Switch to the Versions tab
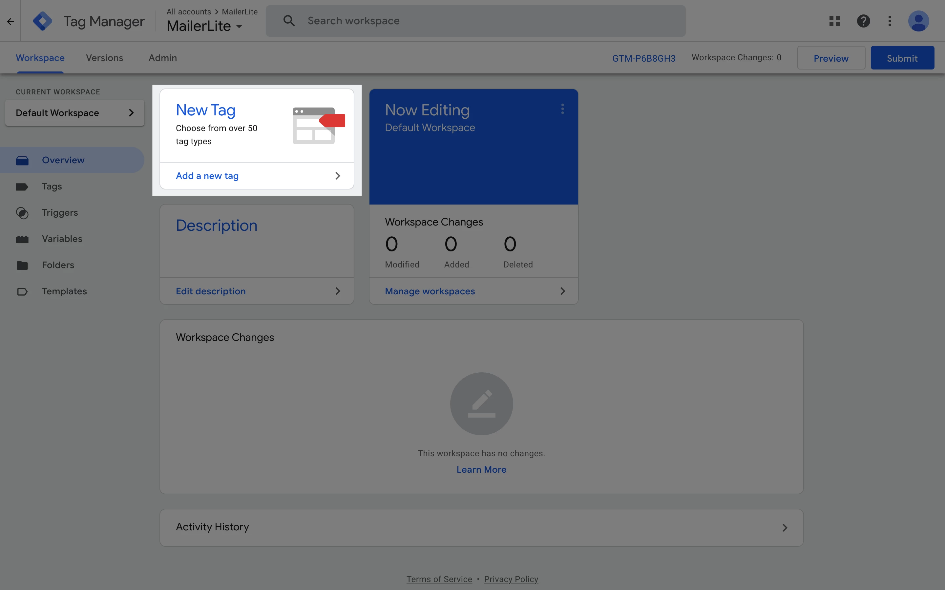The height and width of the screenshot is (590, 945). point(104,58)
